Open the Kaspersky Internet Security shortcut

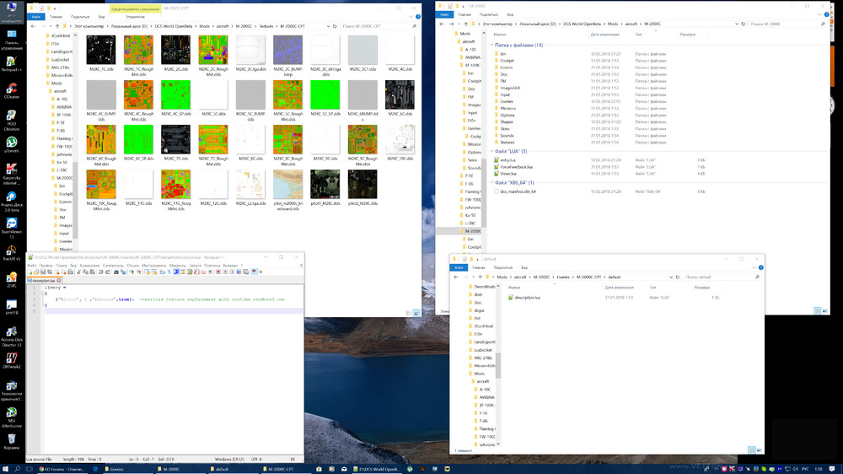(12, 170)
